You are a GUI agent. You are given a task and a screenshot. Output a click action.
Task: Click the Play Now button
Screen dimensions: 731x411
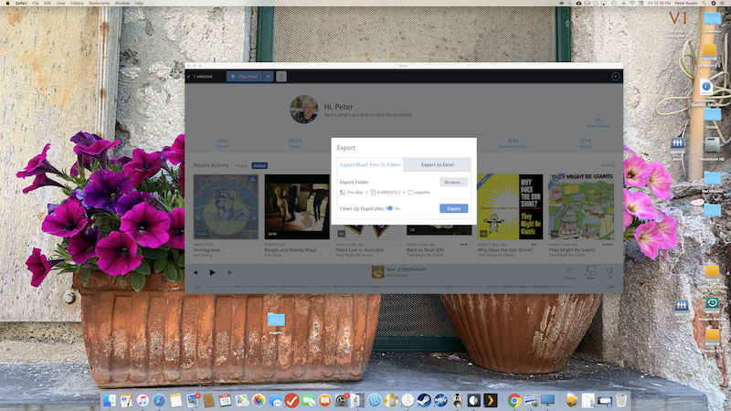pos(245,77)
